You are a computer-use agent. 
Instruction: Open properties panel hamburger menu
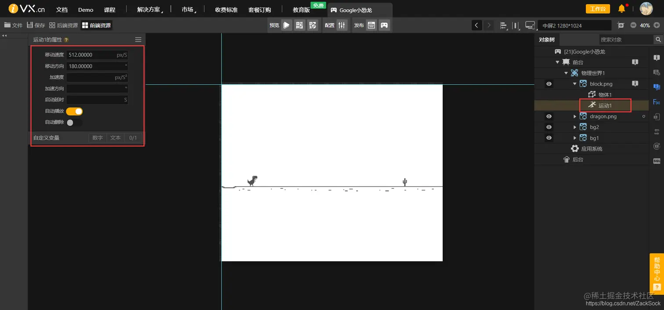click(138, 40)
